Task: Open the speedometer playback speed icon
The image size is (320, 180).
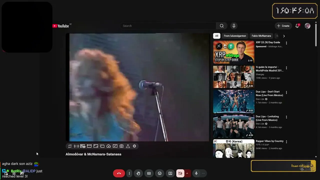Action: [108, 146]
